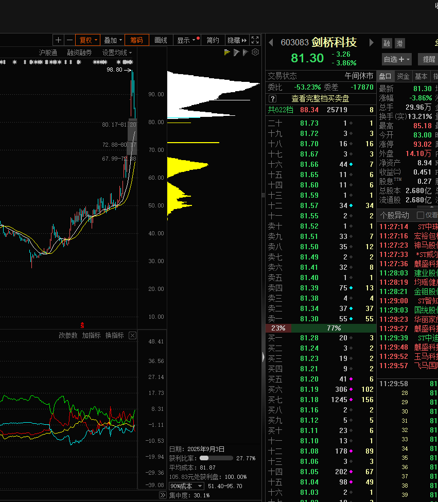The width and height of the screenshot is (438, 502).
Task: Open the 90%成本 cost dropdown
Action: [186, 486]
